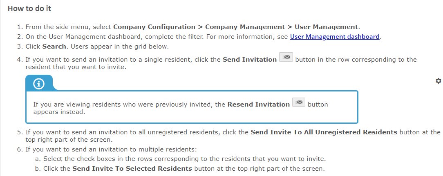Click bold "Send Invite To Selected Residents" text
The image size is (443, 176).
point(132,168)
